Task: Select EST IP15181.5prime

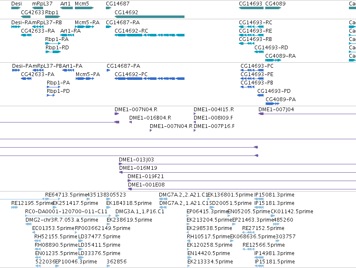Action: click(x=259, y=266)
